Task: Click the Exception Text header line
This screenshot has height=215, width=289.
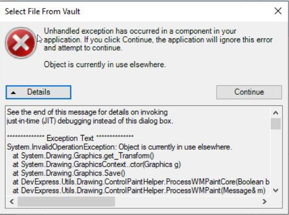Action: pyautogui.click(x=70, y=138)
